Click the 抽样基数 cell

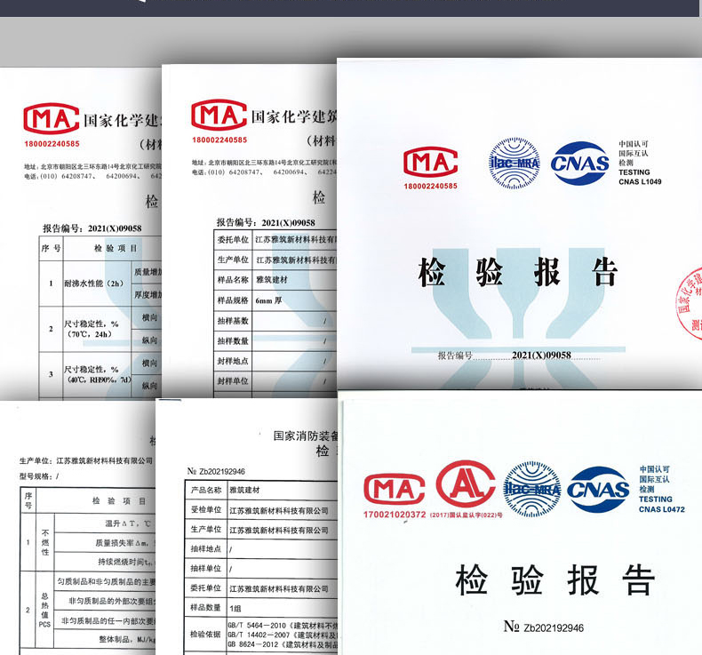coord(233,321)
